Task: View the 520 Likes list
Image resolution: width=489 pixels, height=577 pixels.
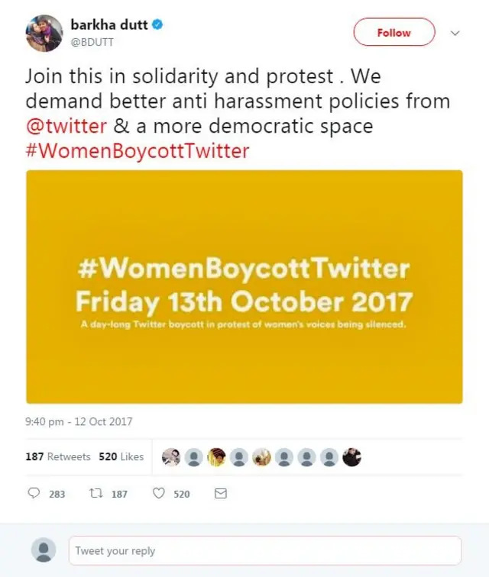Action: coord(121,456)
